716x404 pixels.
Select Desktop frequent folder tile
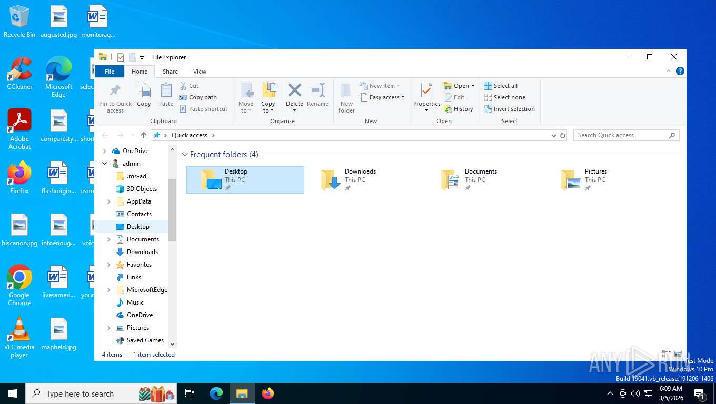click(x=245, y=180)
